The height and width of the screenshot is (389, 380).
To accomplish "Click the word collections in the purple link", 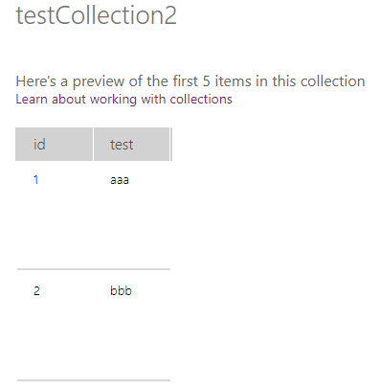I will [x=201, y=100].
